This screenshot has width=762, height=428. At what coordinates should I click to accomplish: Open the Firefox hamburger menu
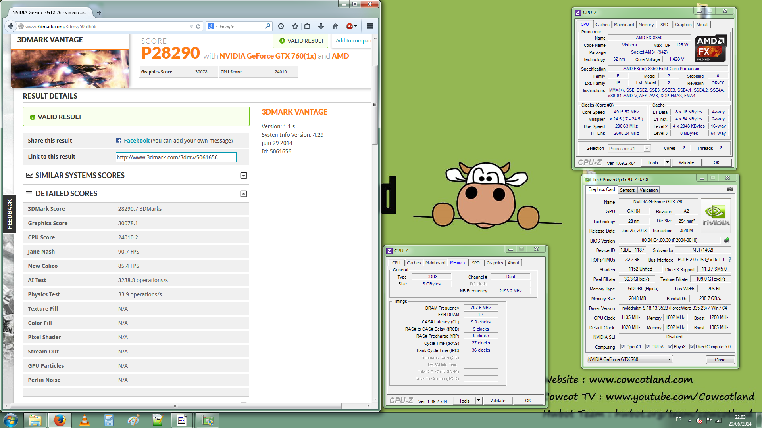pyautogui.click(x=370, y=26)
